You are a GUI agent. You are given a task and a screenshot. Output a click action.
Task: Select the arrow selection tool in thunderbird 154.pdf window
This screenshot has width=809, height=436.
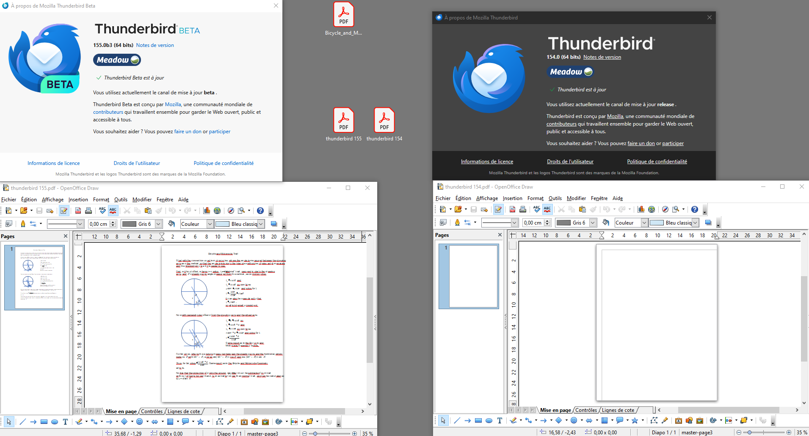click(x=443, y=420)
